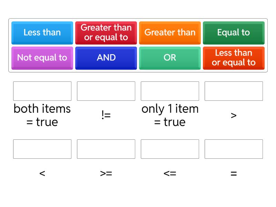Select the teal "OR" tile
The image size is (276, 207).
pyautogui.click(x=170, y=58)
